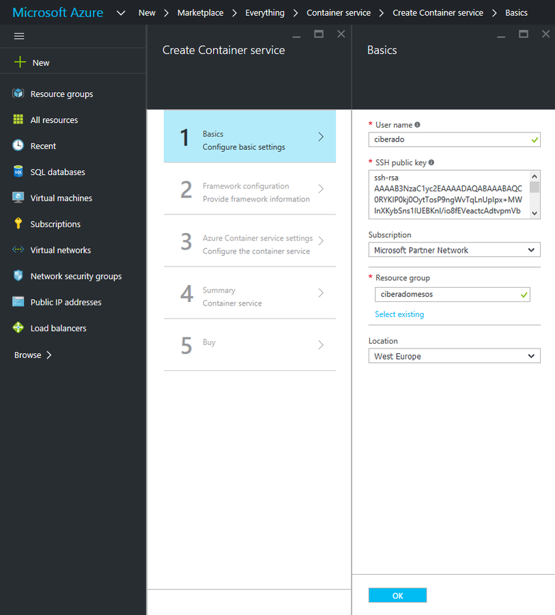Click the Recent sidebar label

coord(43,146)
